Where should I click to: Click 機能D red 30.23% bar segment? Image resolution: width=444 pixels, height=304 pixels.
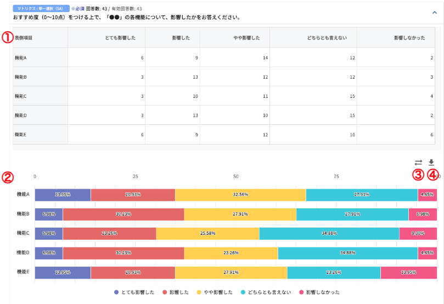(123, 253)
